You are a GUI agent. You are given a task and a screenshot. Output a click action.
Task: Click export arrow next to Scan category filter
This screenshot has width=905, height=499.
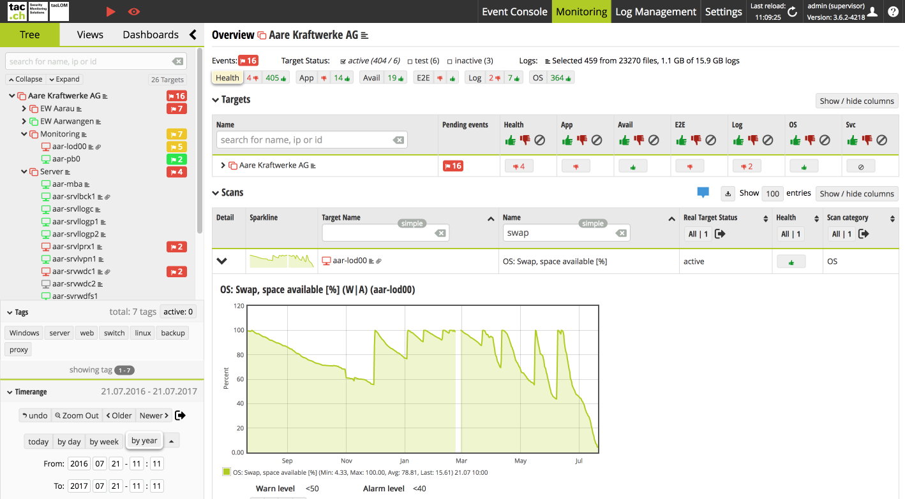tap(864, 234)
